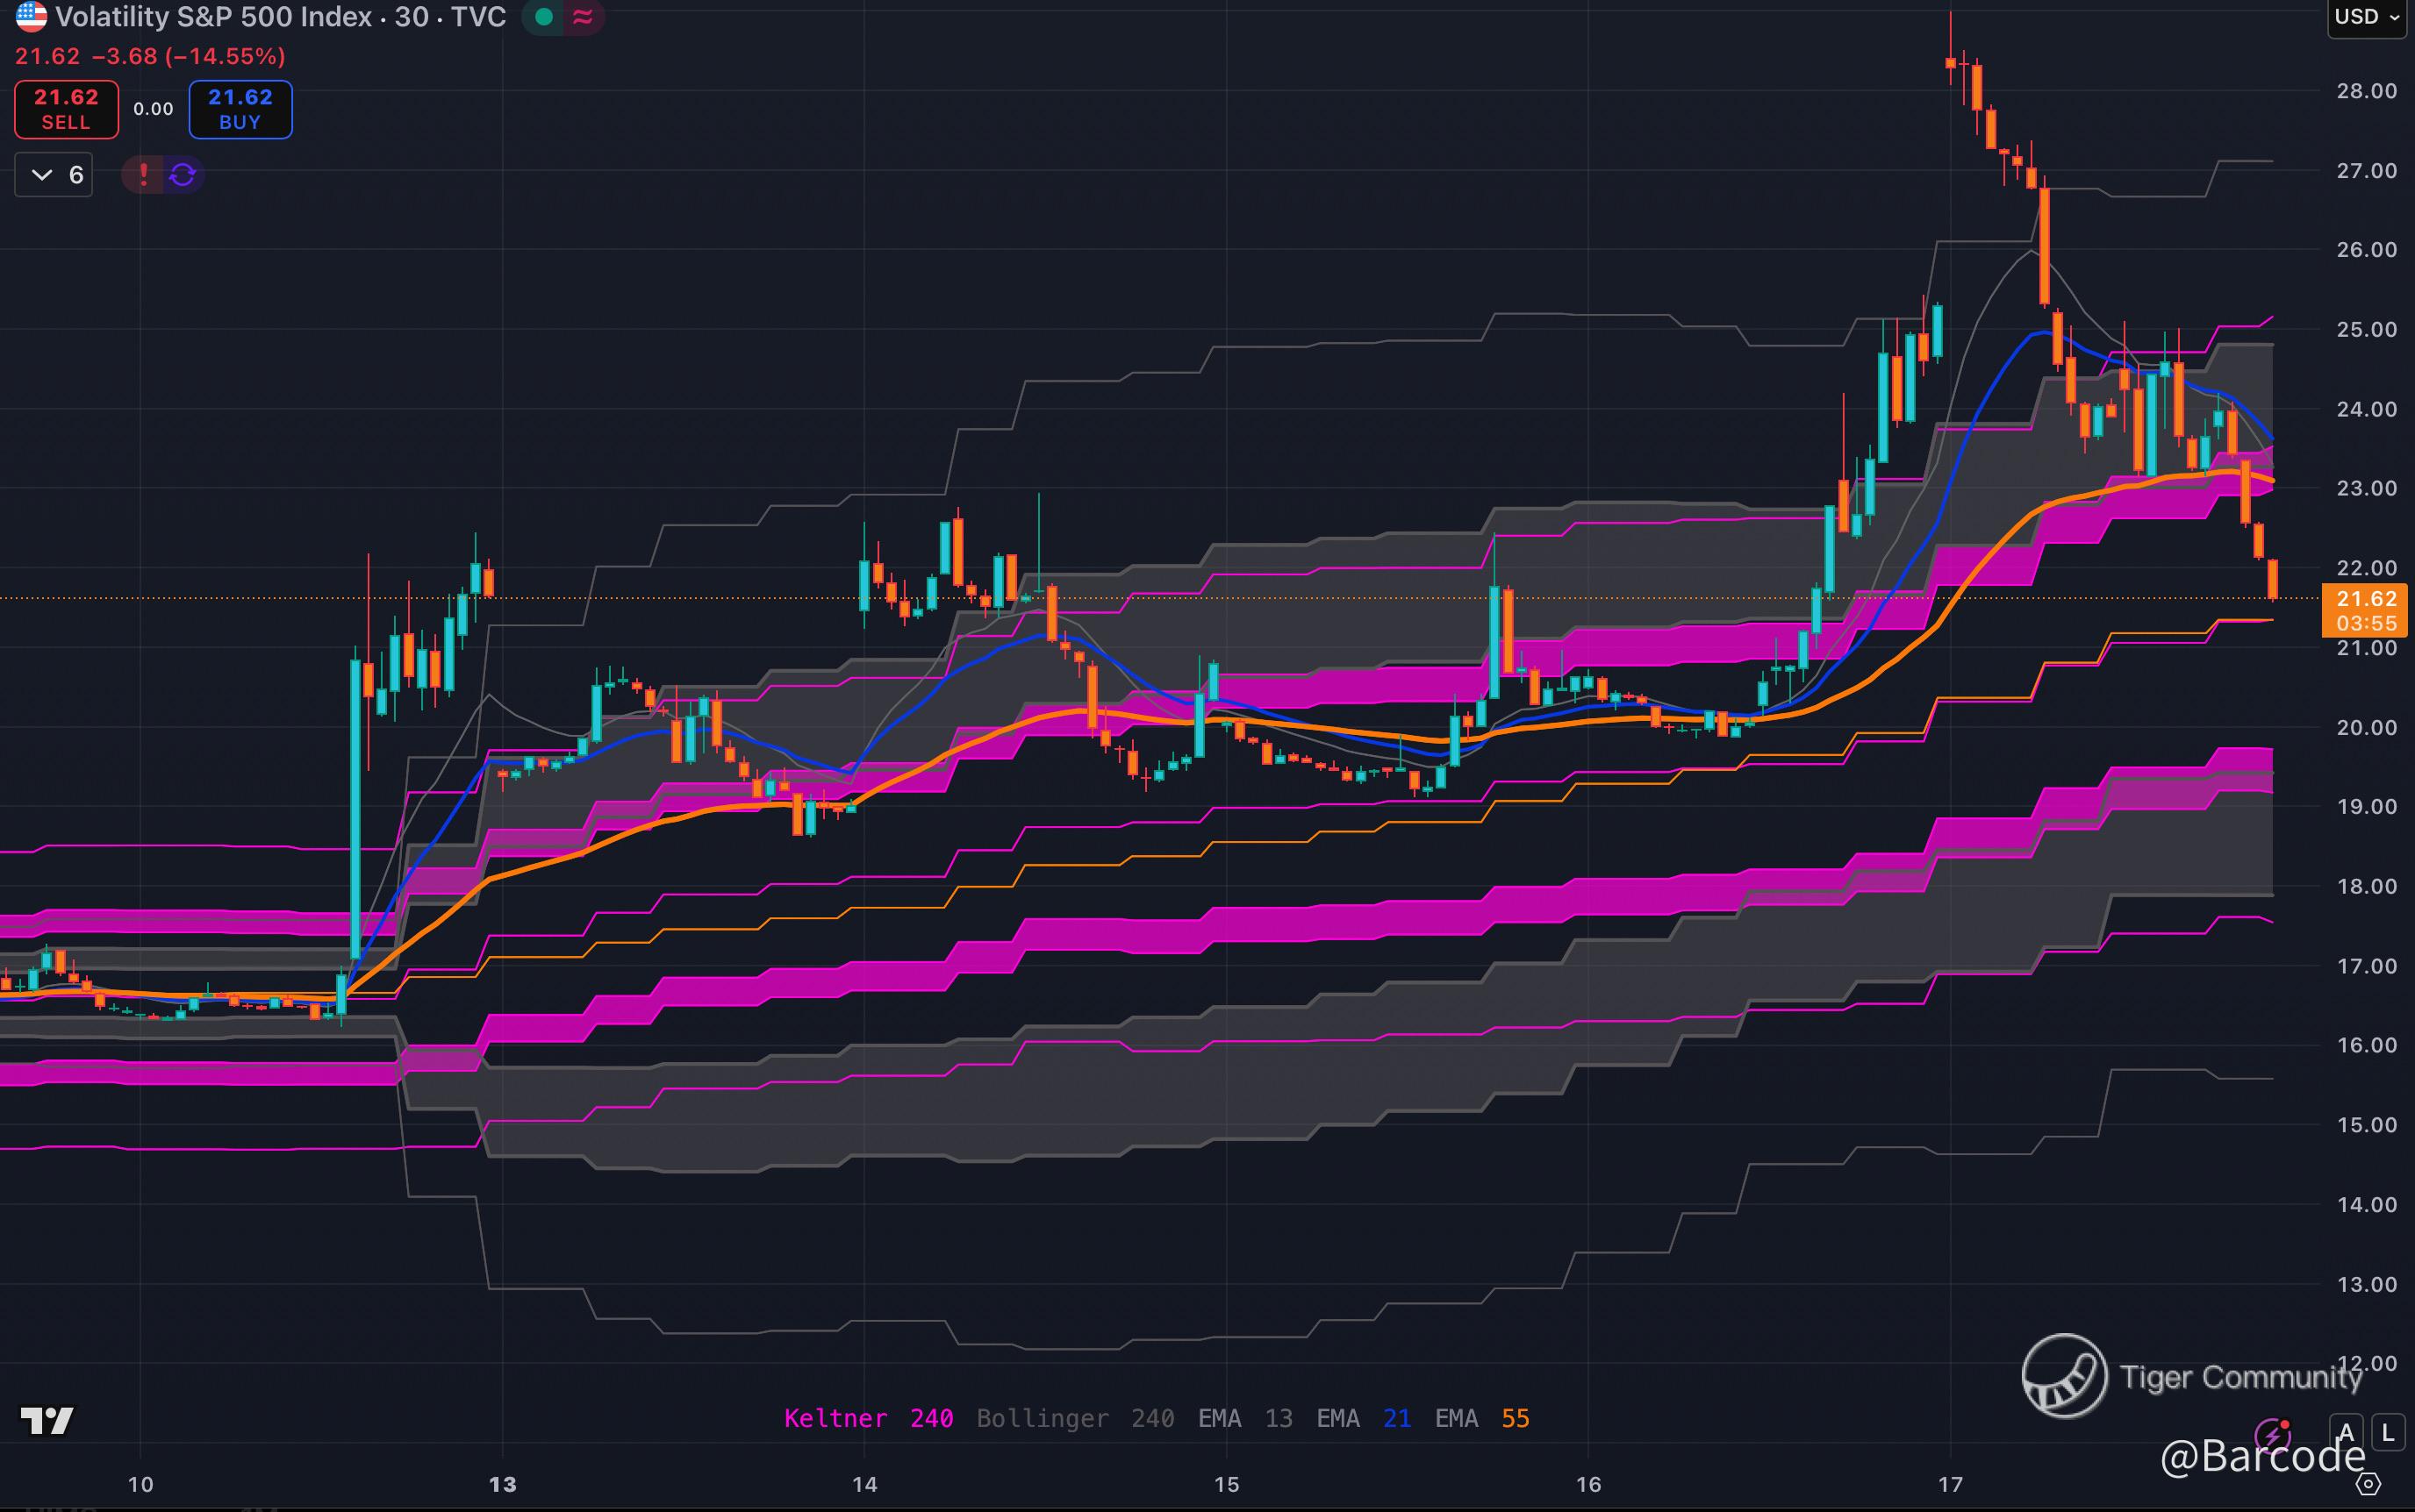Image resolution: width=2415 pixels, height=1512 pixels.
Task: Open the USD currency dropdown
Action: pyautogui.click(x=2366, y=17)
